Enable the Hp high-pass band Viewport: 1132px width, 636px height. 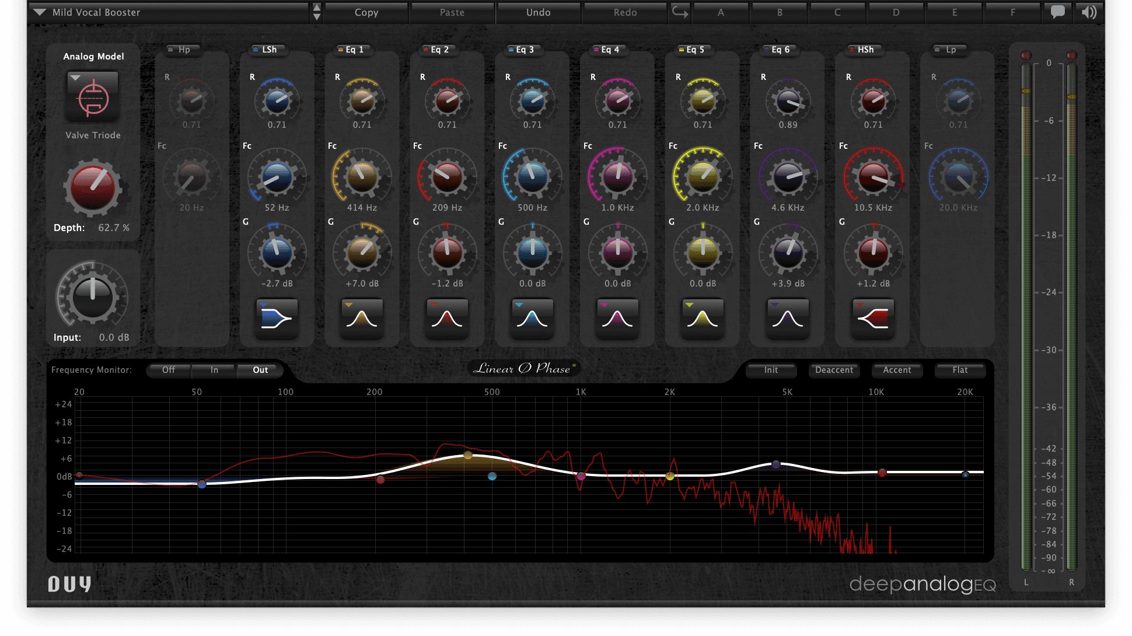point(170,50)
